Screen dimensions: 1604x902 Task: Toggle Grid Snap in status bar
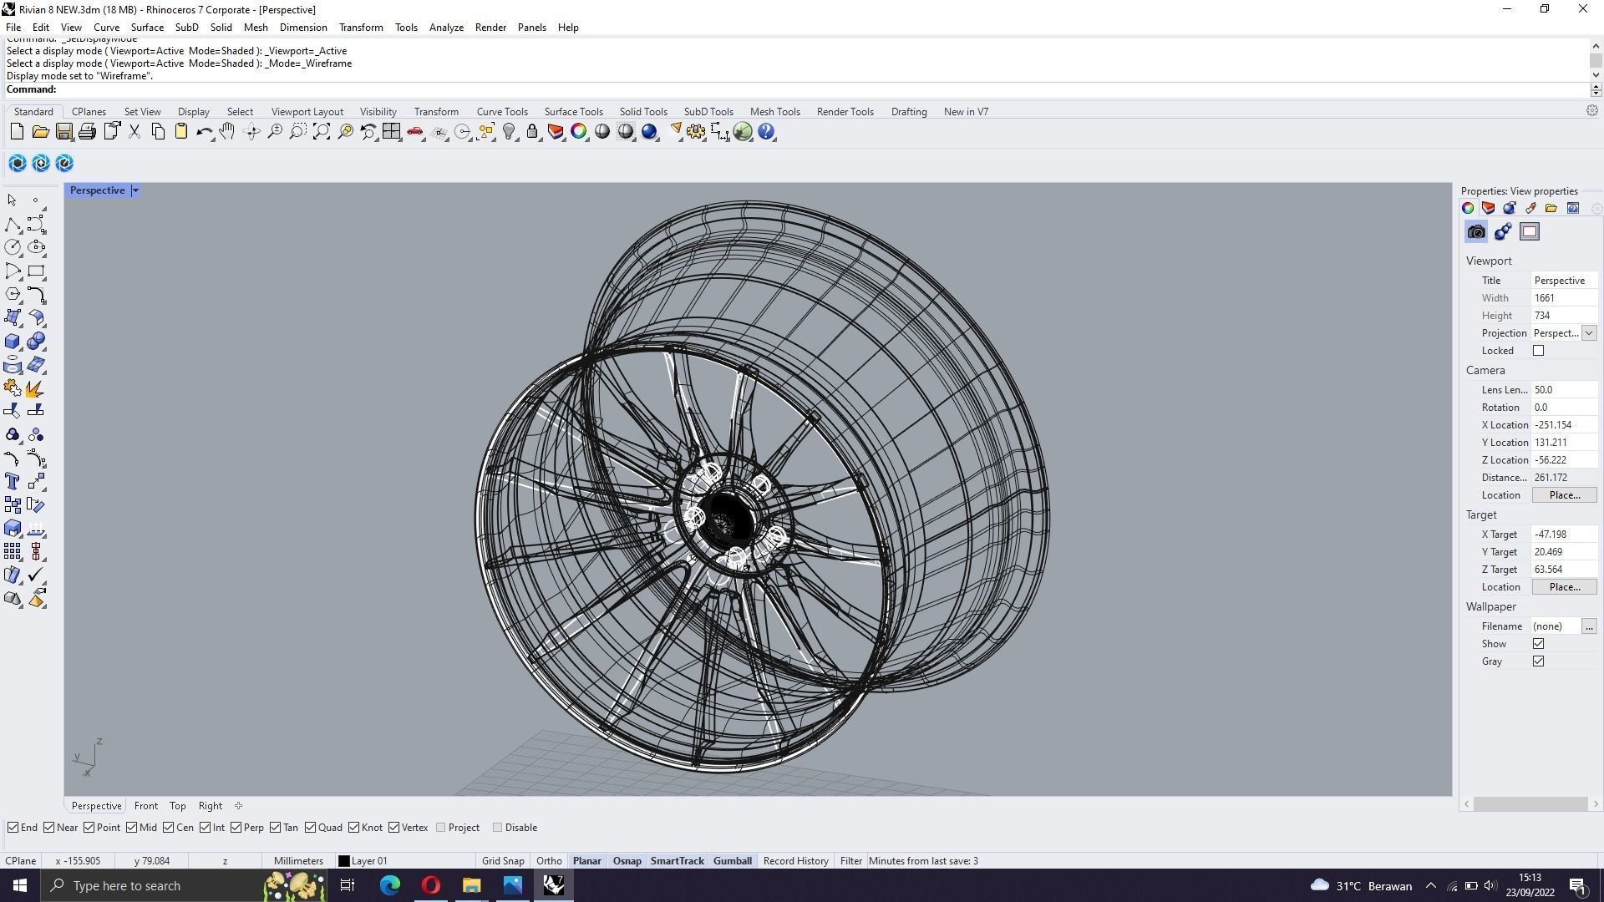[x=503, y=861]
